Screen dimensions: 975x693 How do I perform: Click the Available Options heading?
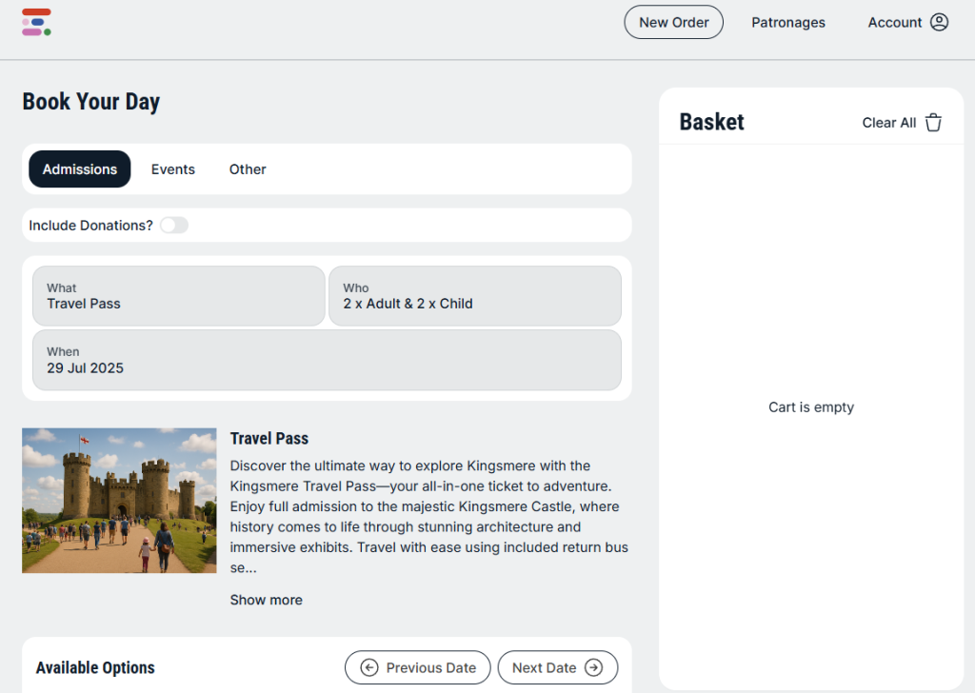[x=95, y=667]
